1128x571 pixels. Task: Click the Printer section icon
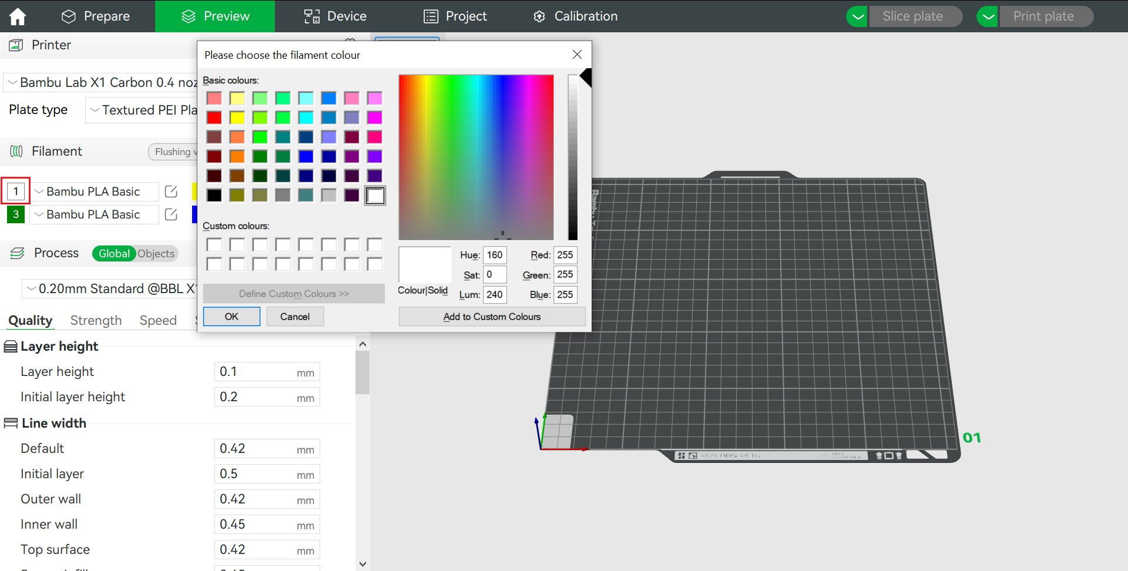(16, 45)
